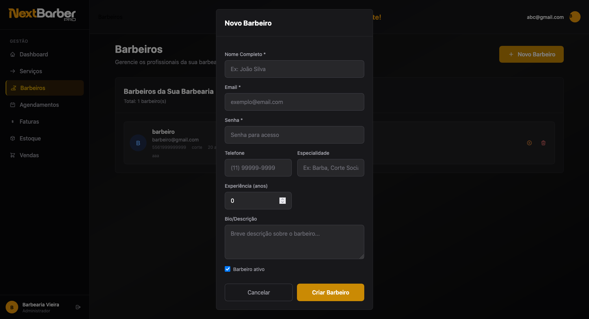The width and height of the screenshot is (589, 319).
Task: Click the Novo Barbeiro button in the header
Action: point(531,54)
